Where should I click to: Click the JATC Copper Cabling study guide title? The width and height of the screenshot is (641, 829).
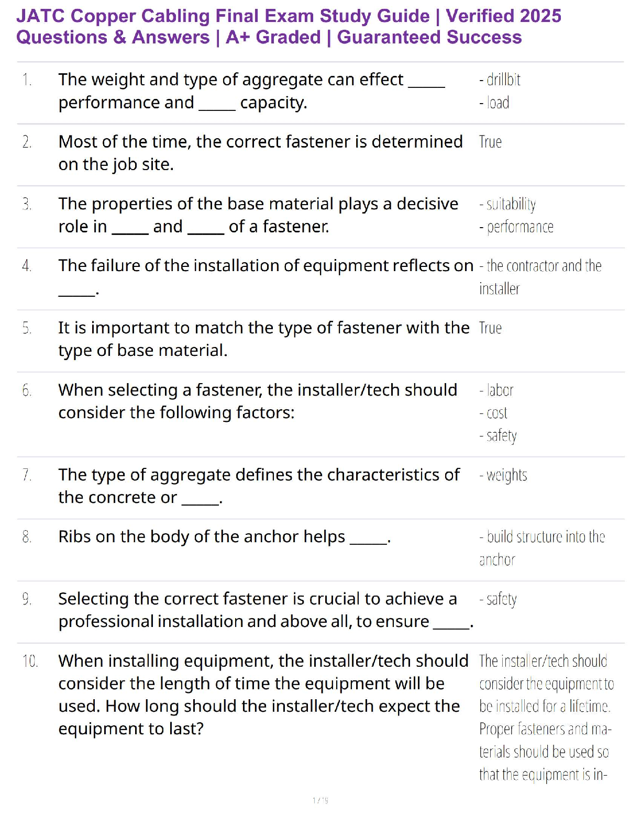(289, 27)
